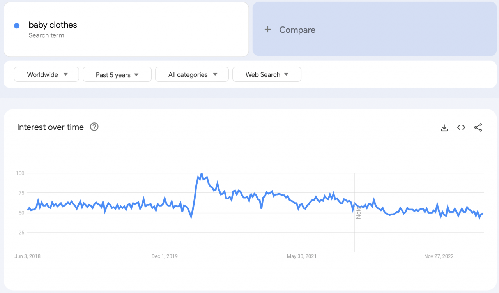Click the plus icon in Compare box
Viewport: 499px width, 293px height.
click(x=267, y=30)
